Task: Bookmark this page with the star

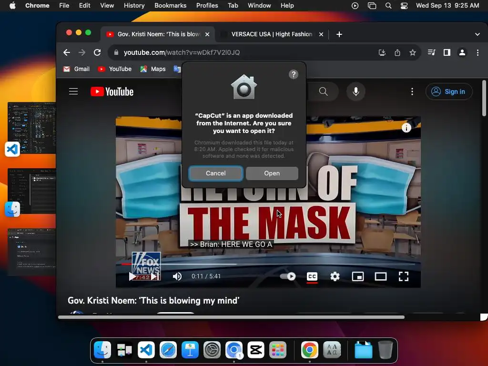Action: [412, 52]
